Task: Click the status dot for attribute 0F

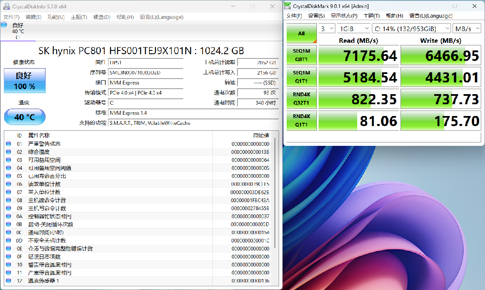Action: pos(8,256)
